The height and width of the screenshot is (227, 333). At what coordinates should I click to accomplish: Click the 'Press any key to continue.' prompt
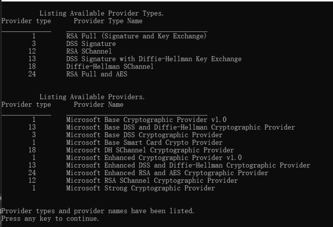coord(50,218)
